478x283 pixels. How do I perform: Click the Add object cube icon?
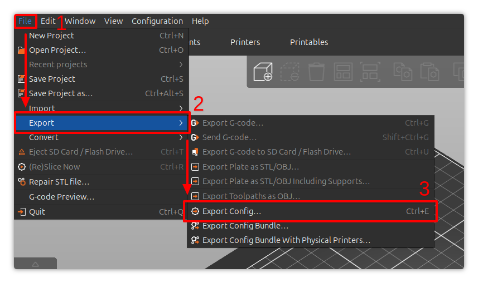[263, 72]
